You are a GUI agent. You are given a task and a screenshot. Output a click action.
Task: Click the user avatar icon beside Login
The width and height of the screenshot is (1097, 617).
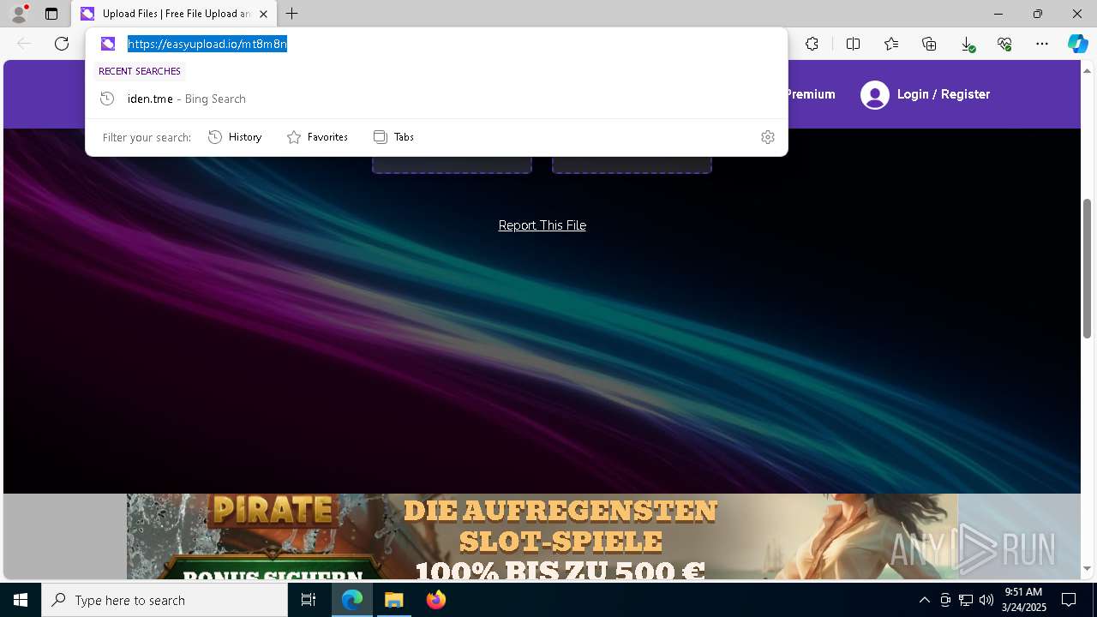875,94
